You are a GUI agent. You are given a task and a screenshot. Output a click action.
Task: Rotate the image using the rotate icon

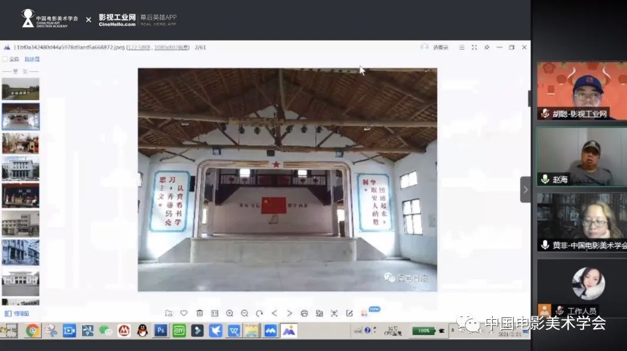(259, 313)
